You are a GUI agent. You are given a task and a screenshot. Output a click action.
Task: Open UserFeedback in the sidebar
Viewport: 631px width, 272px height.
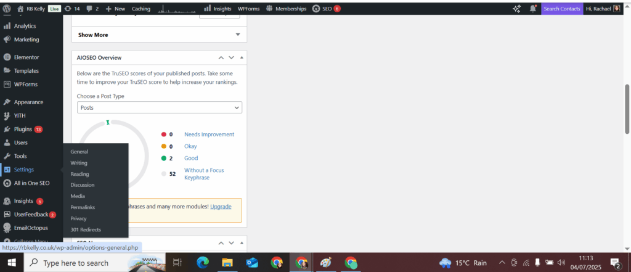coord(31,215)
